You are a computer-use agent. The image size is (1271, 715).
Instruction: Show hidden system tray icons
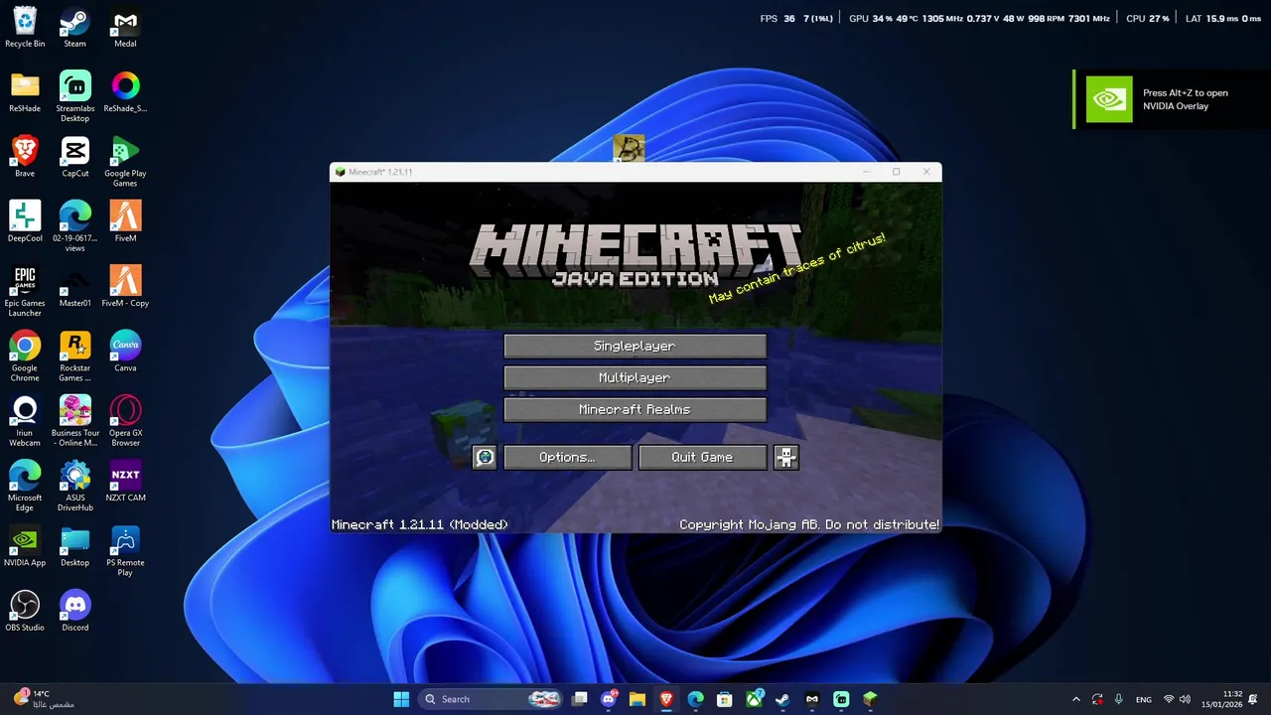pyautogui.click(x=1076, y=699)
